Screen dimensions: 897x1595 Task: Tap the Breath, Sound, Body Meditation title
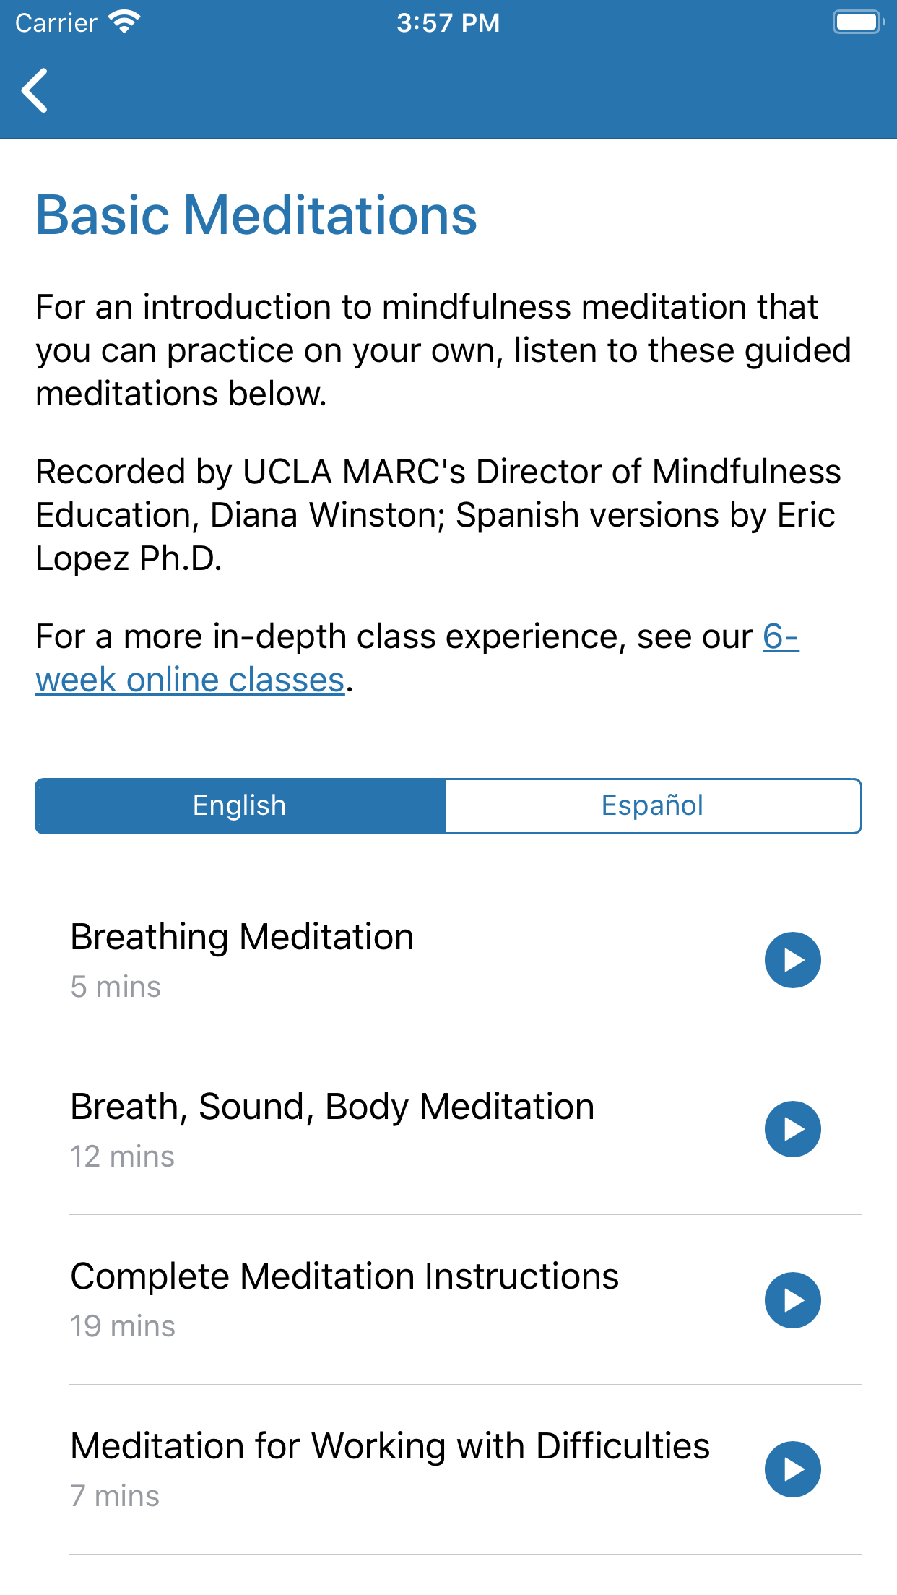332,1107
